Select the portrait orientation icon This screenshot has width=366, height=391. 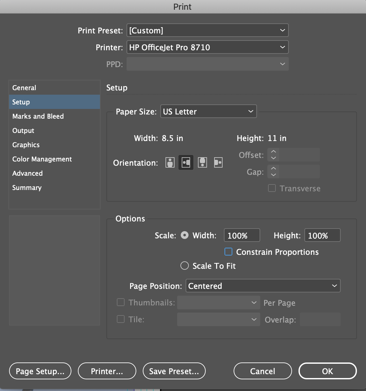click(x=170, y=162)
